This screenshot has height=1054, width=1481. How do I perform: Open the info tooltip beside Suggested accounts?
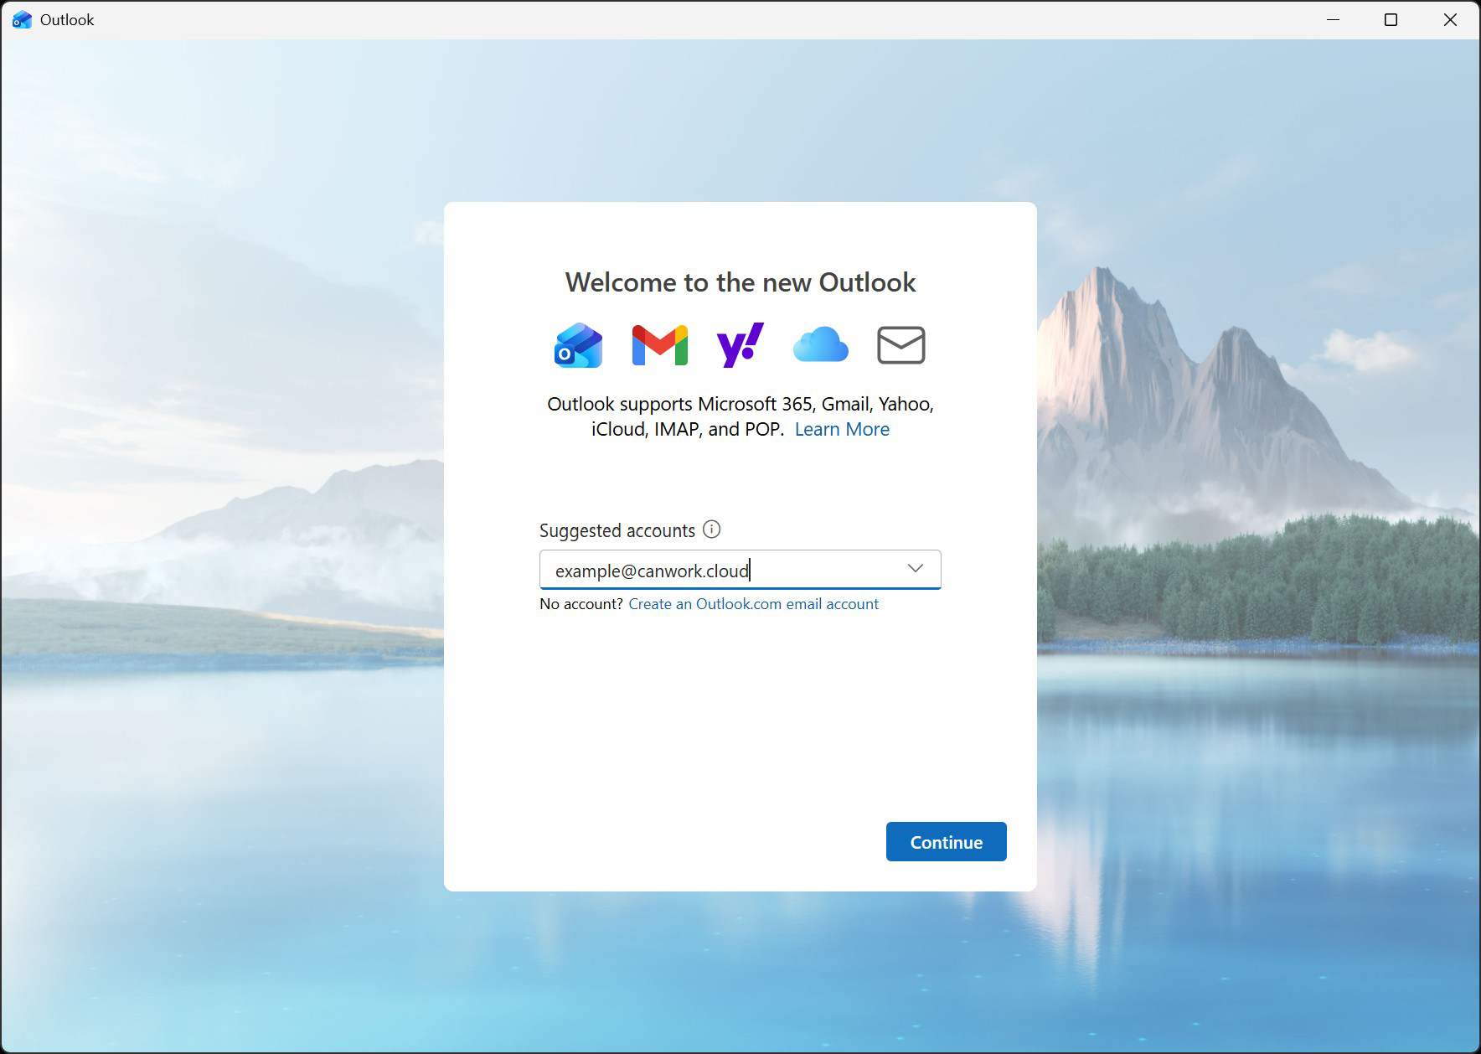pos(711,530)
